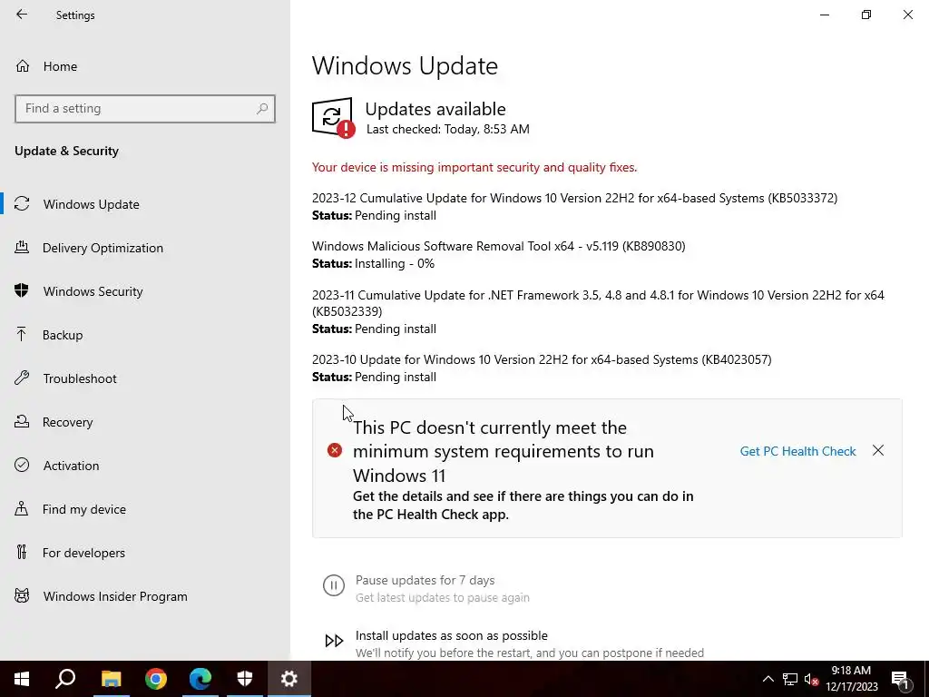Focus the Find a setting search box
The height and width of the screenshot is (697, 929).
pyautogui.click(x=145, y=109)
